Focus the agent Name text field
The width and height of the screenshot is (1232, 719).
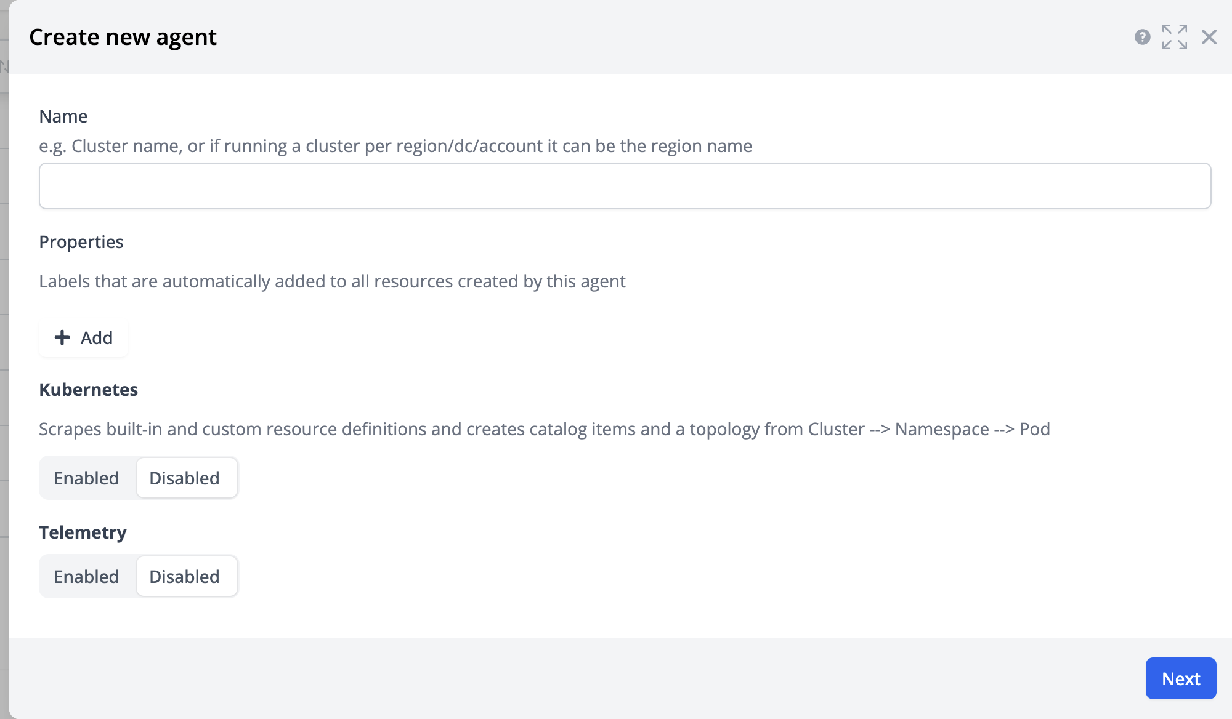(x=625, y=186)
